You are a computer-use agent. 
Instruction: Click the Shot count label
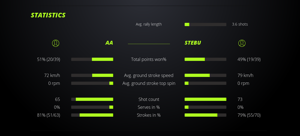pyautogui.click(x=149, y=99)
